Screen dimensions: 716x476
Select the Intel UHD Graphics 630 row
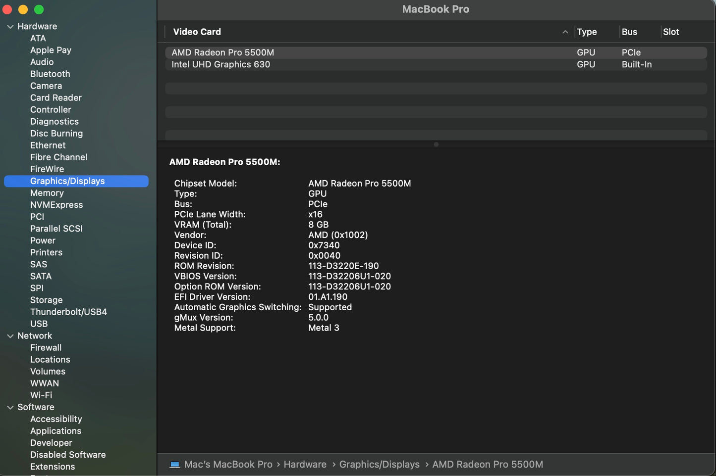[220, 64]
